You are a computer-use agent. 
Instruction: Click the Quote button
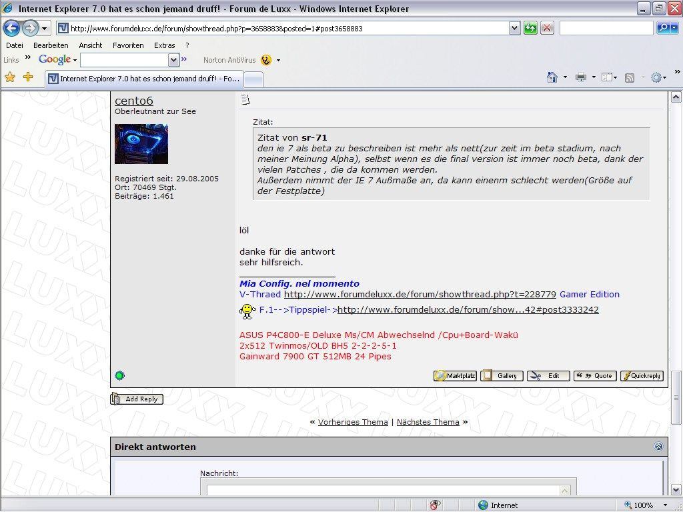(595, 376)
